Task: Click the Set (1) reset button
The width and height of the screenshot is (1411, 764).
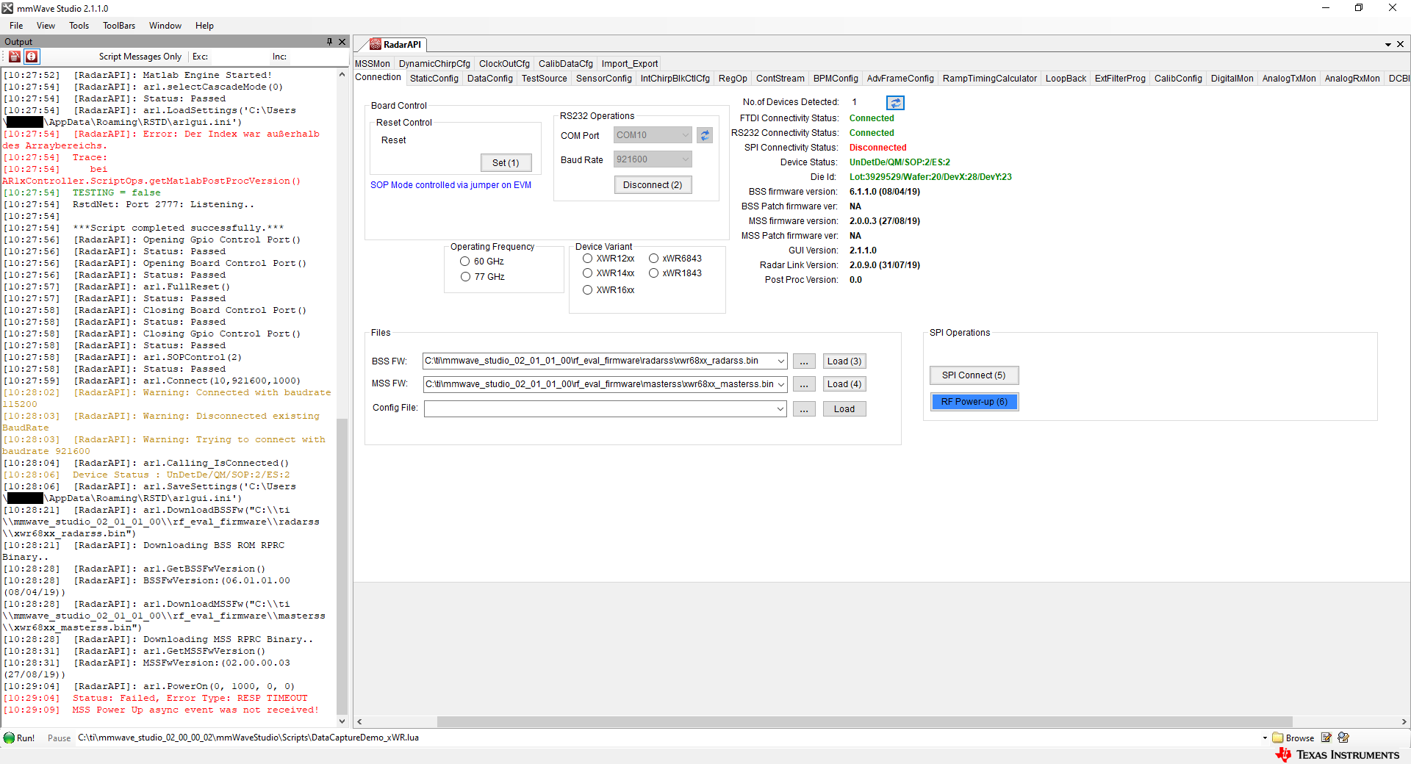Action: point(506,163)
